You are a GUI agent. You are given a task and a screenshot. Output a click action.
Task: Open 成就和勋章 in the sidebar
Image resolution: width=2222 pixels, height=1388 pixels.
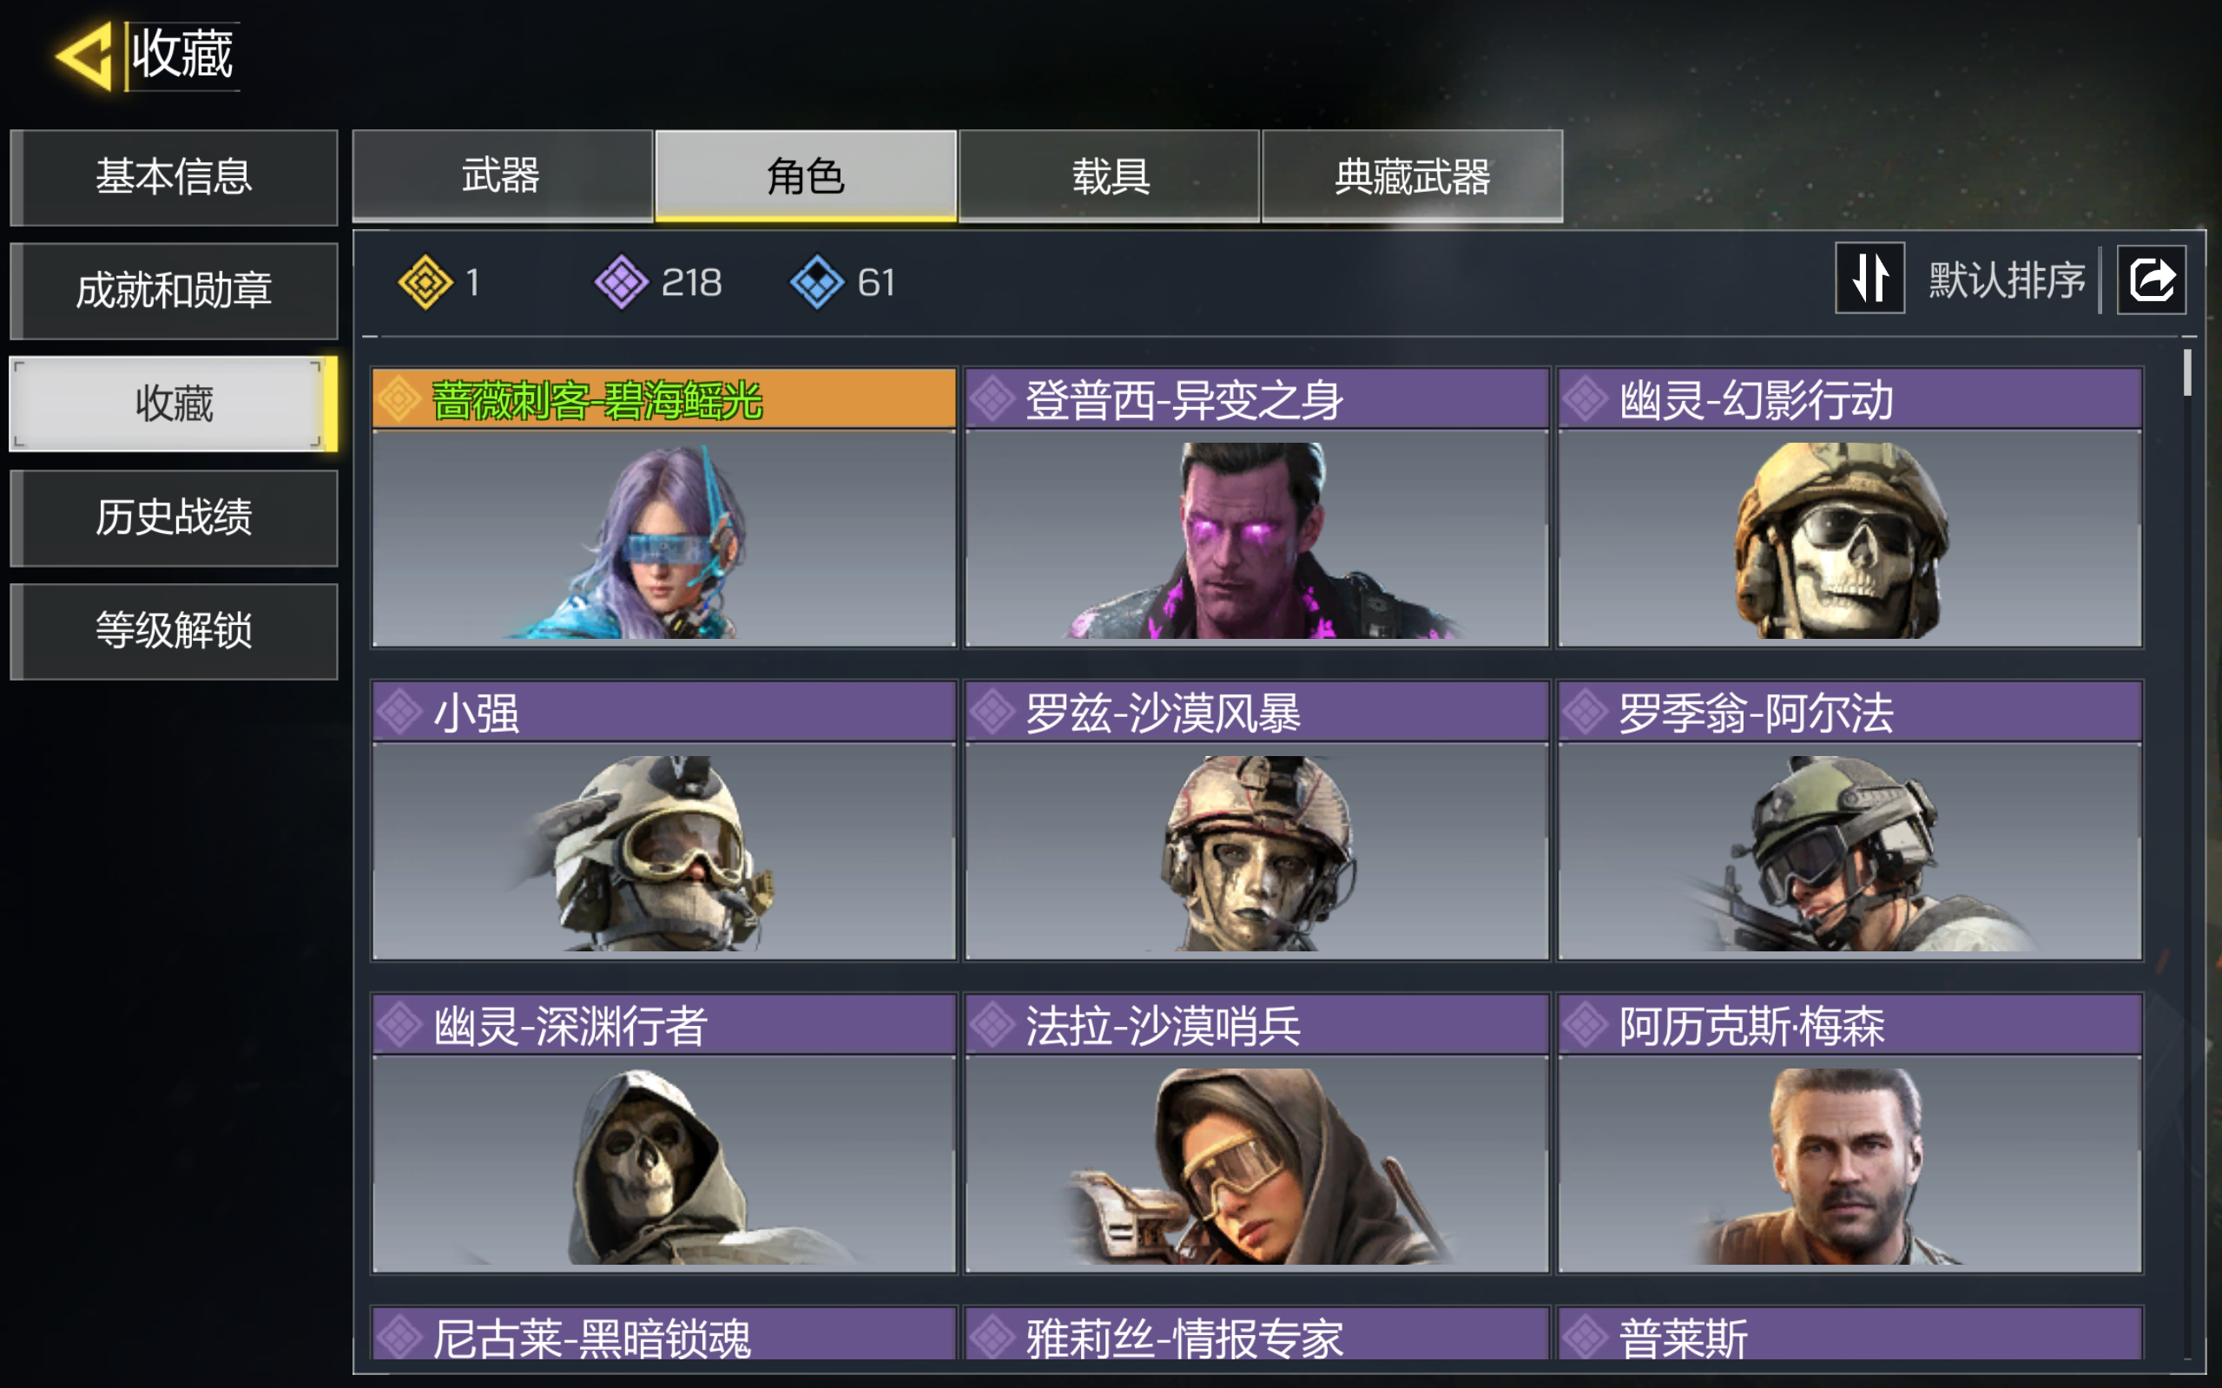tap(174, 291)
